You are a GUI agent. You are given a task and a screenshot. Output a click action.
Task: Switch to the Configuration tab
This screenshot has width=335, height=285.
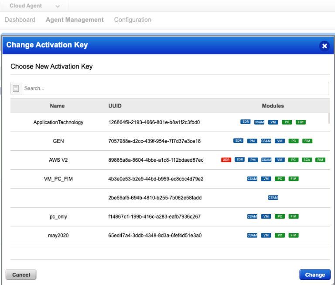(133, 20)
